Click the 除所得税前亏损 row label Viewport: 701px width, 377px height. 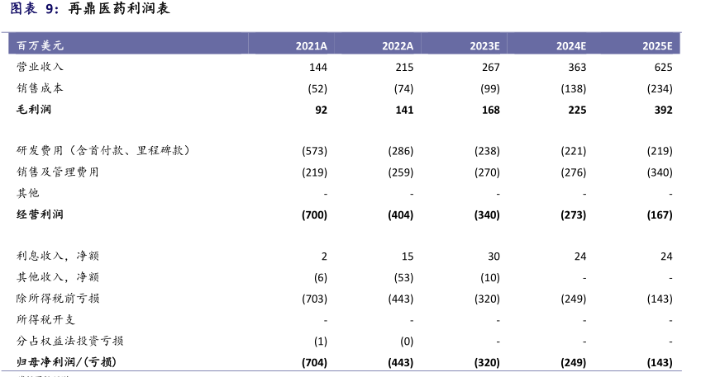point(58,299)
